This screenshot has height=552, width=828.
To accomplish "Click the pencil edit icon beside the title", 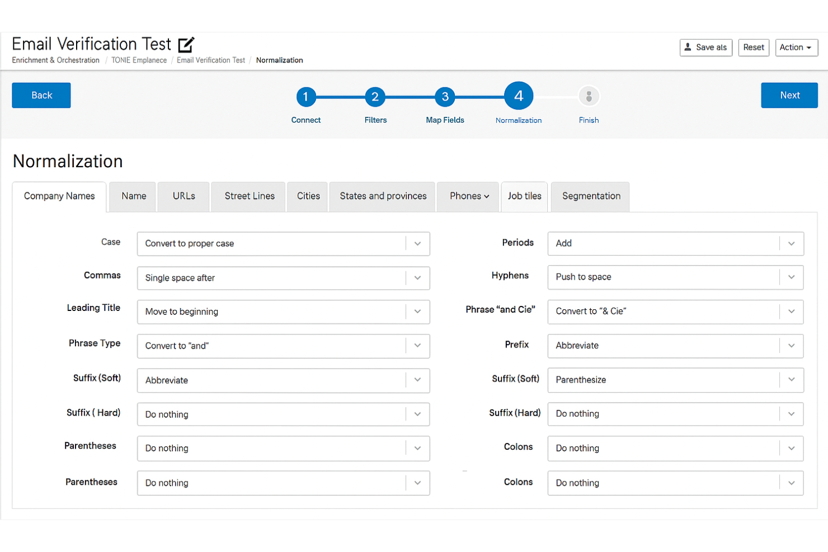I will click(x=186, y=44).
